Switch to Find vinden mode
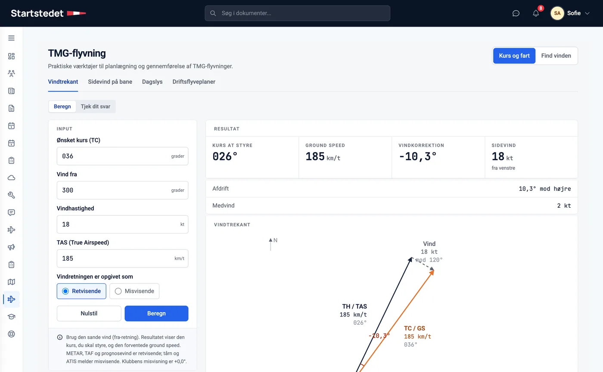603x372 pixels. click(556, 56)
